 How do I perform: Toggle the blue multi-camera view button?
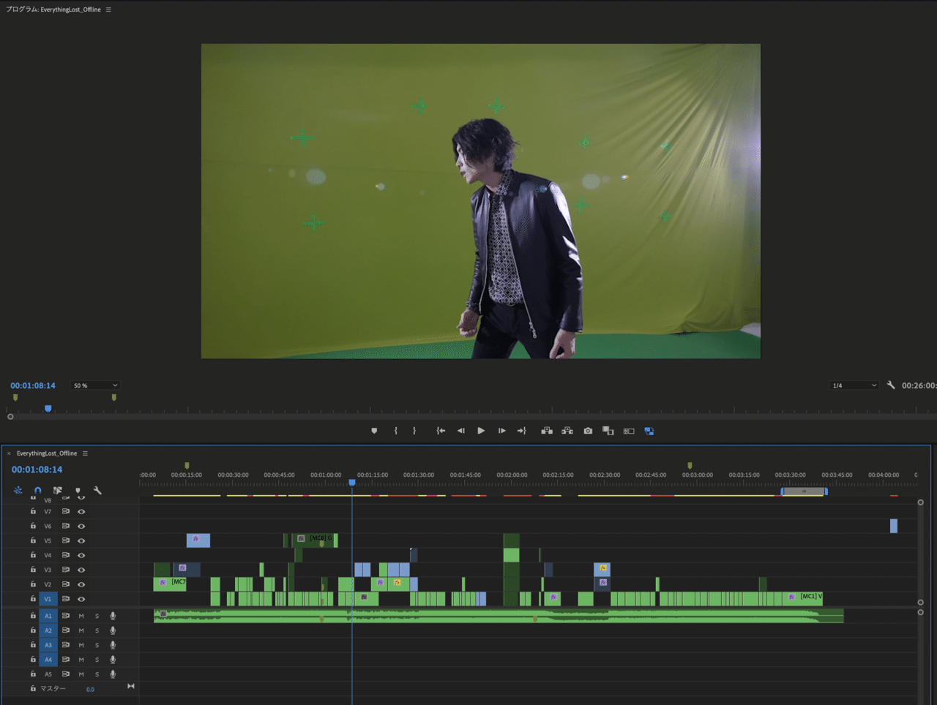coord(649,431)
